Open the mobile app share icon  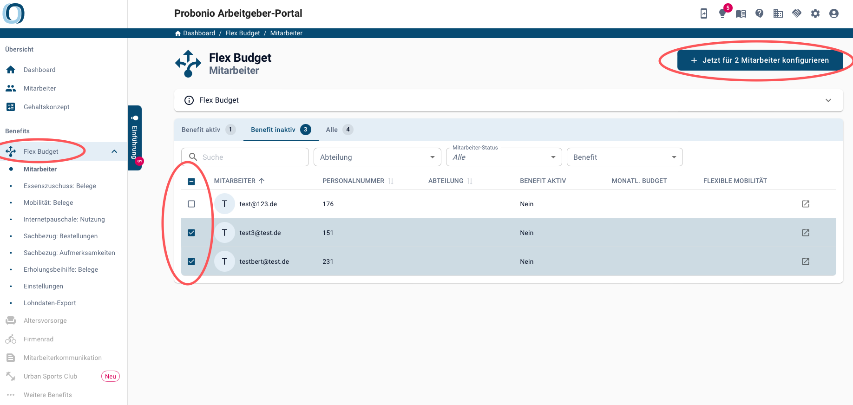(704, 13)
